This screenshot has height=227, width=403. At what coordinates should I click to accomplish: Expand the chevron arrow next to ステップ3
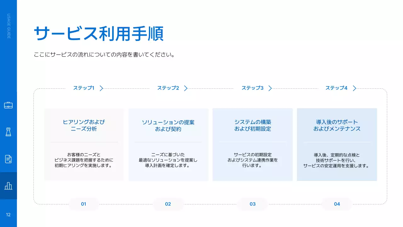270,88
